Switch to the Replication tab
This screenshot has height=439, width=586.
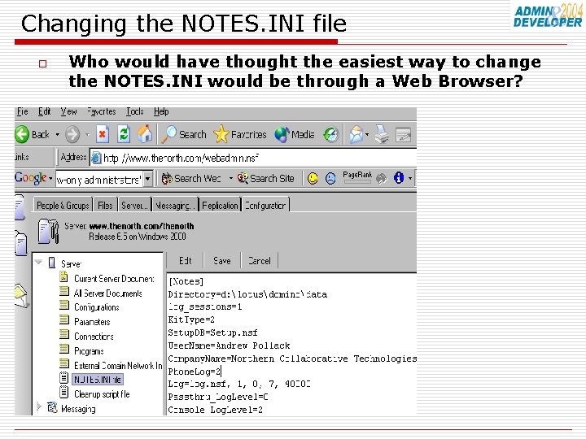pyautogui.click(x=220, y=206)
